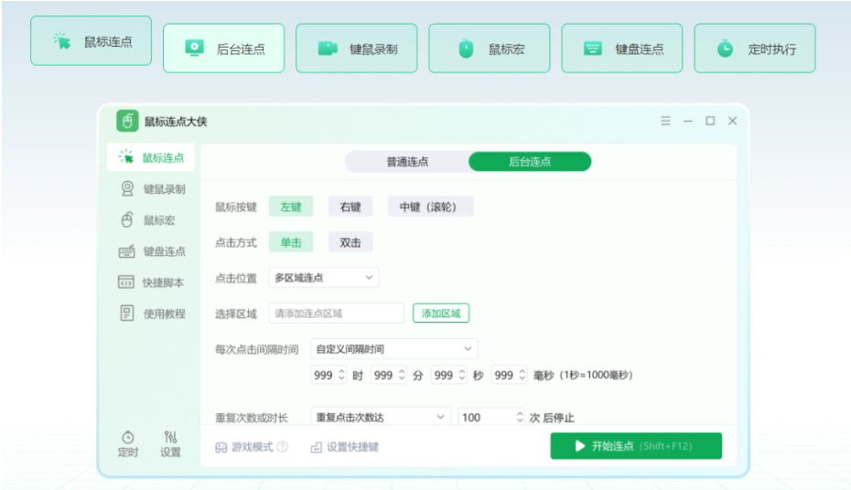Open the hamburger menu in title bar
851x490 pixels.
coord(665,121)
